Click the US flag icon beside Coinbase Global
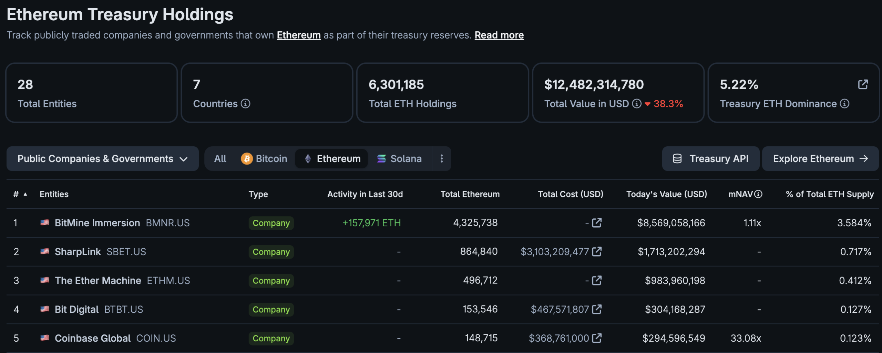The height and width of the screenshot is (353, 882). (x=44, y=338)
